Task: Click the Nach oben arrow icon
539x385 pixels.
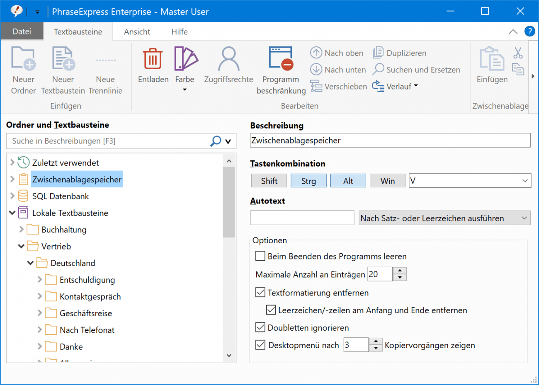Action: (316, 53)
